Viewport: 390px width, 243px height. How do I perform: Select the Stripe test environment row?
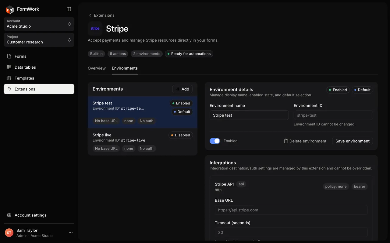[143, 112]
